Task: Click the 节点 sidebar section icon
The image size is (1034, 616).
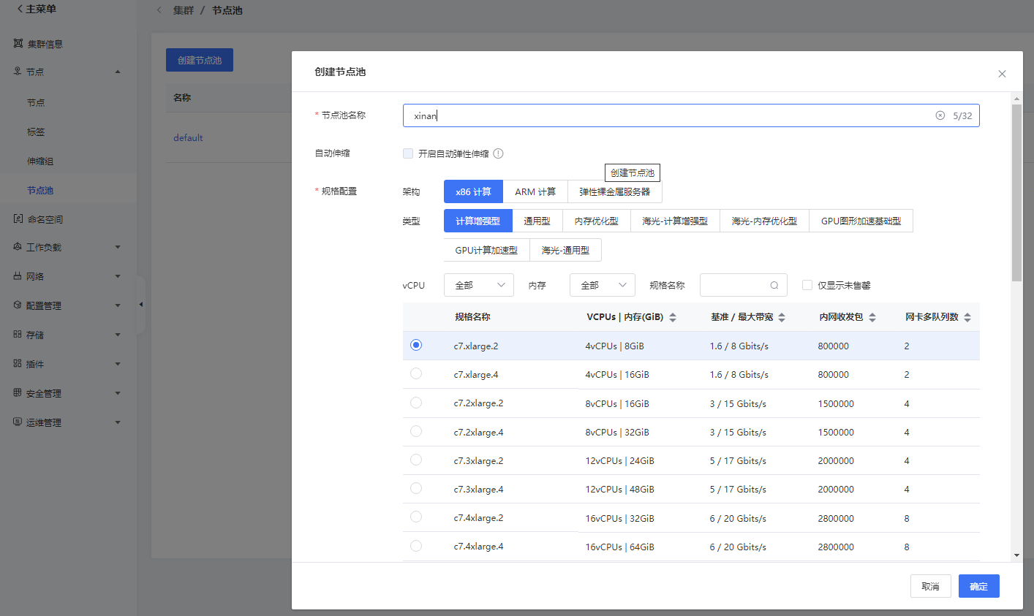Action: [x=18, y=72]
